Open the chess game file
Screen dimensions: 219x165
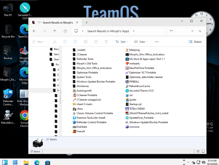click(78, 109)
